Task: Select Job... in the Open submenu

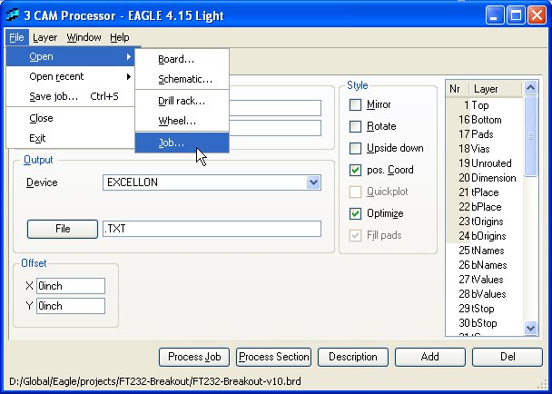Action: 182,143
